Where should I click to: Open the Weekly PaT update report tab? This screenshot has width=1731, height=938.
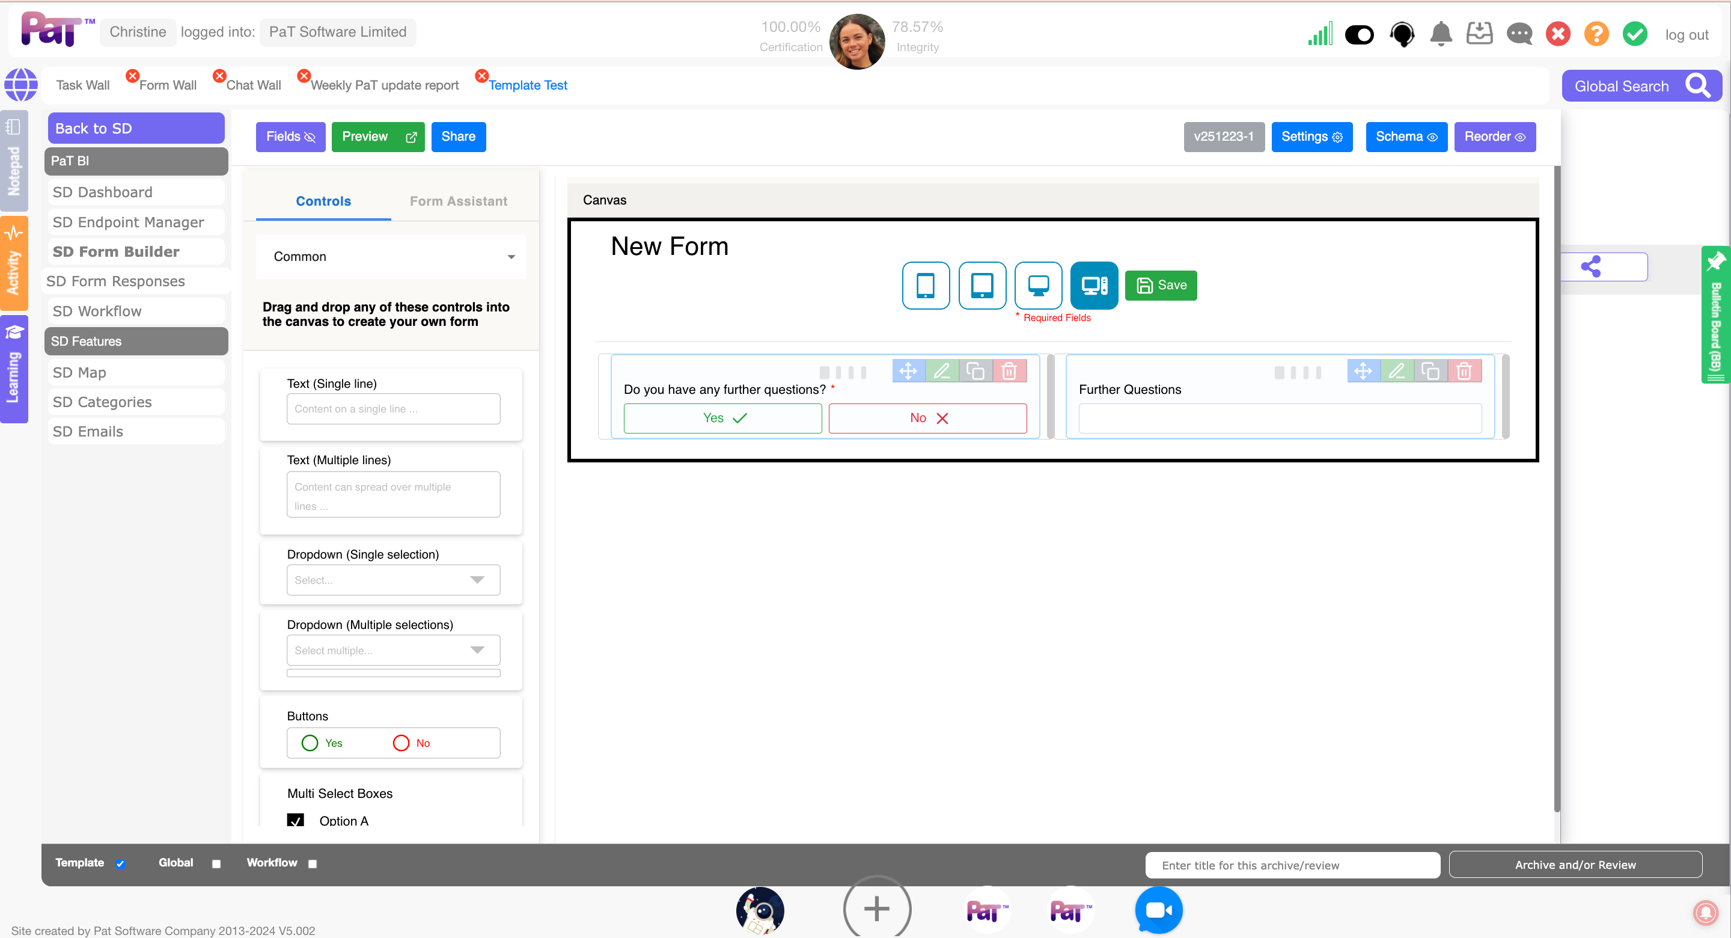[385, 85]
